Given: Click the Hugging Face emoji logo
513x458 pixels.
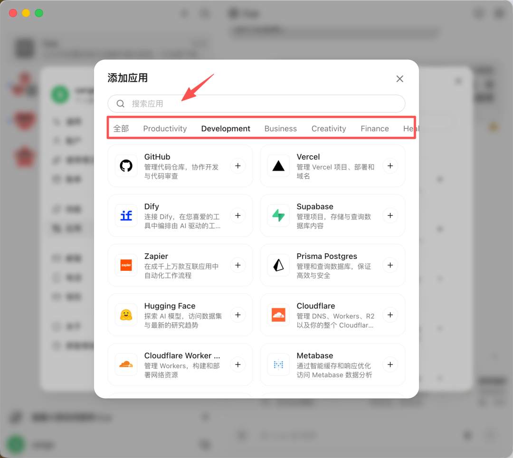Looking at the screenshot, I should point(126,315).
